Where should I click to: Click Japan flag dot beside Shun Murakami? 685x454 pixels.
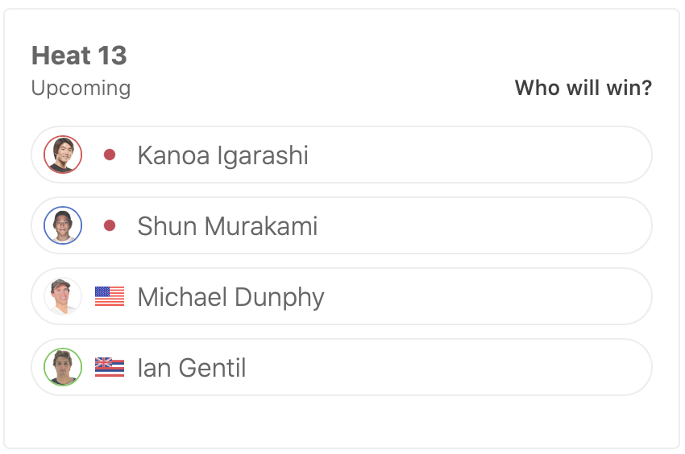coord(110,225)
